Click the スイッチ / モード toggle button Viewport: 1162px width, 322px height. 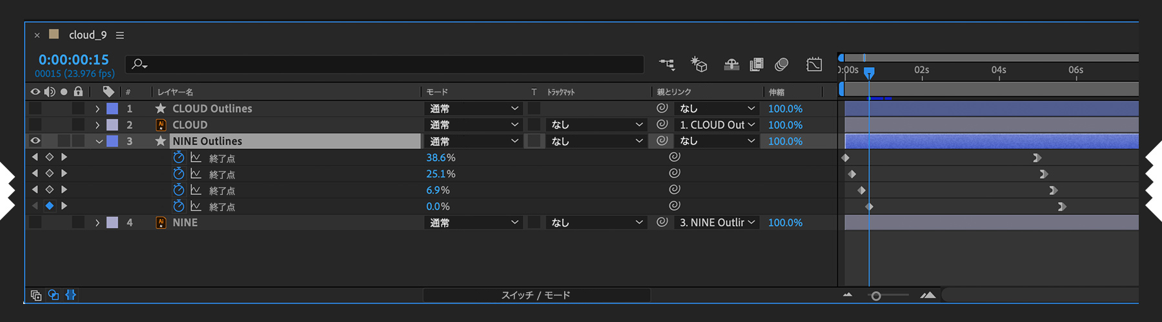(536, 295)
